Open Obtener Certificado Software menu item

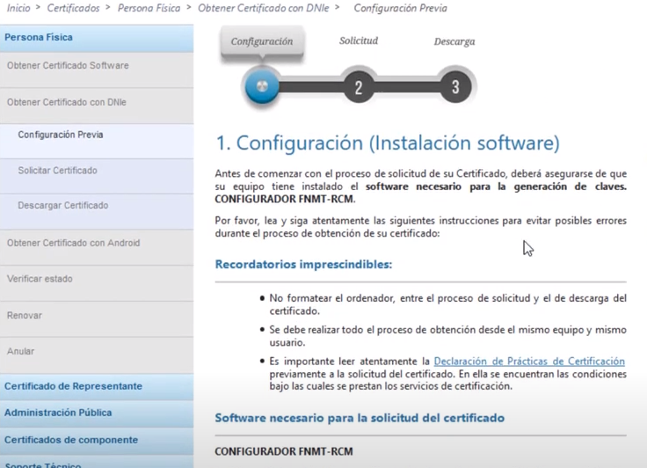coord(97,69)
